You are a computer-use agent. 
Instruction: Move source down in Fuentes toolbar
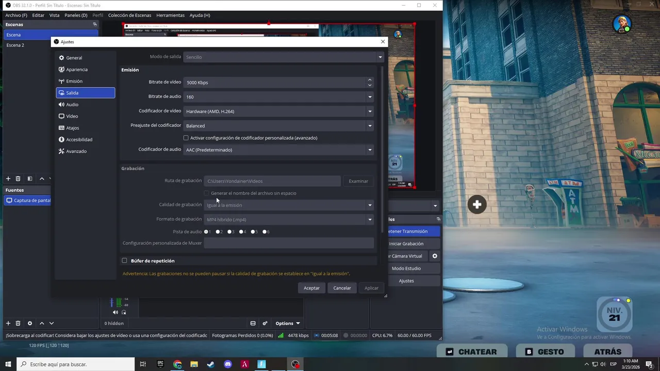click(52, 323)
